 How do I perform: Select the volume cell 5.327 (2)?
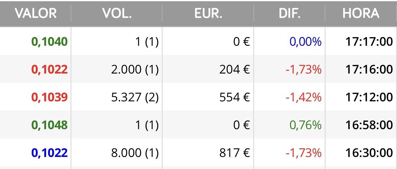coord(135,97)
